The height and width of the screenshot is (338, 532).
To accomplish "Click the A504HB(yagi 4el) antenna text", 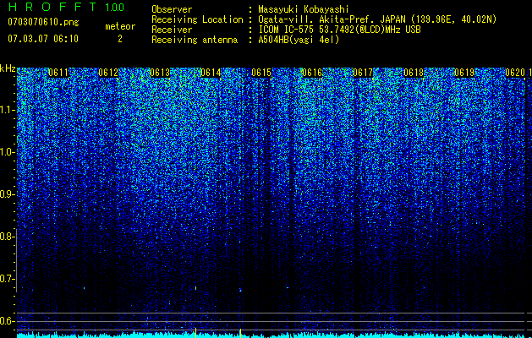I will (299, 40).
